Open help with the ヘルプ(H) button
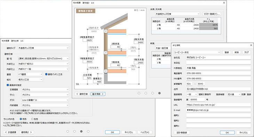The image size is (254, 137). click(145, 132)
